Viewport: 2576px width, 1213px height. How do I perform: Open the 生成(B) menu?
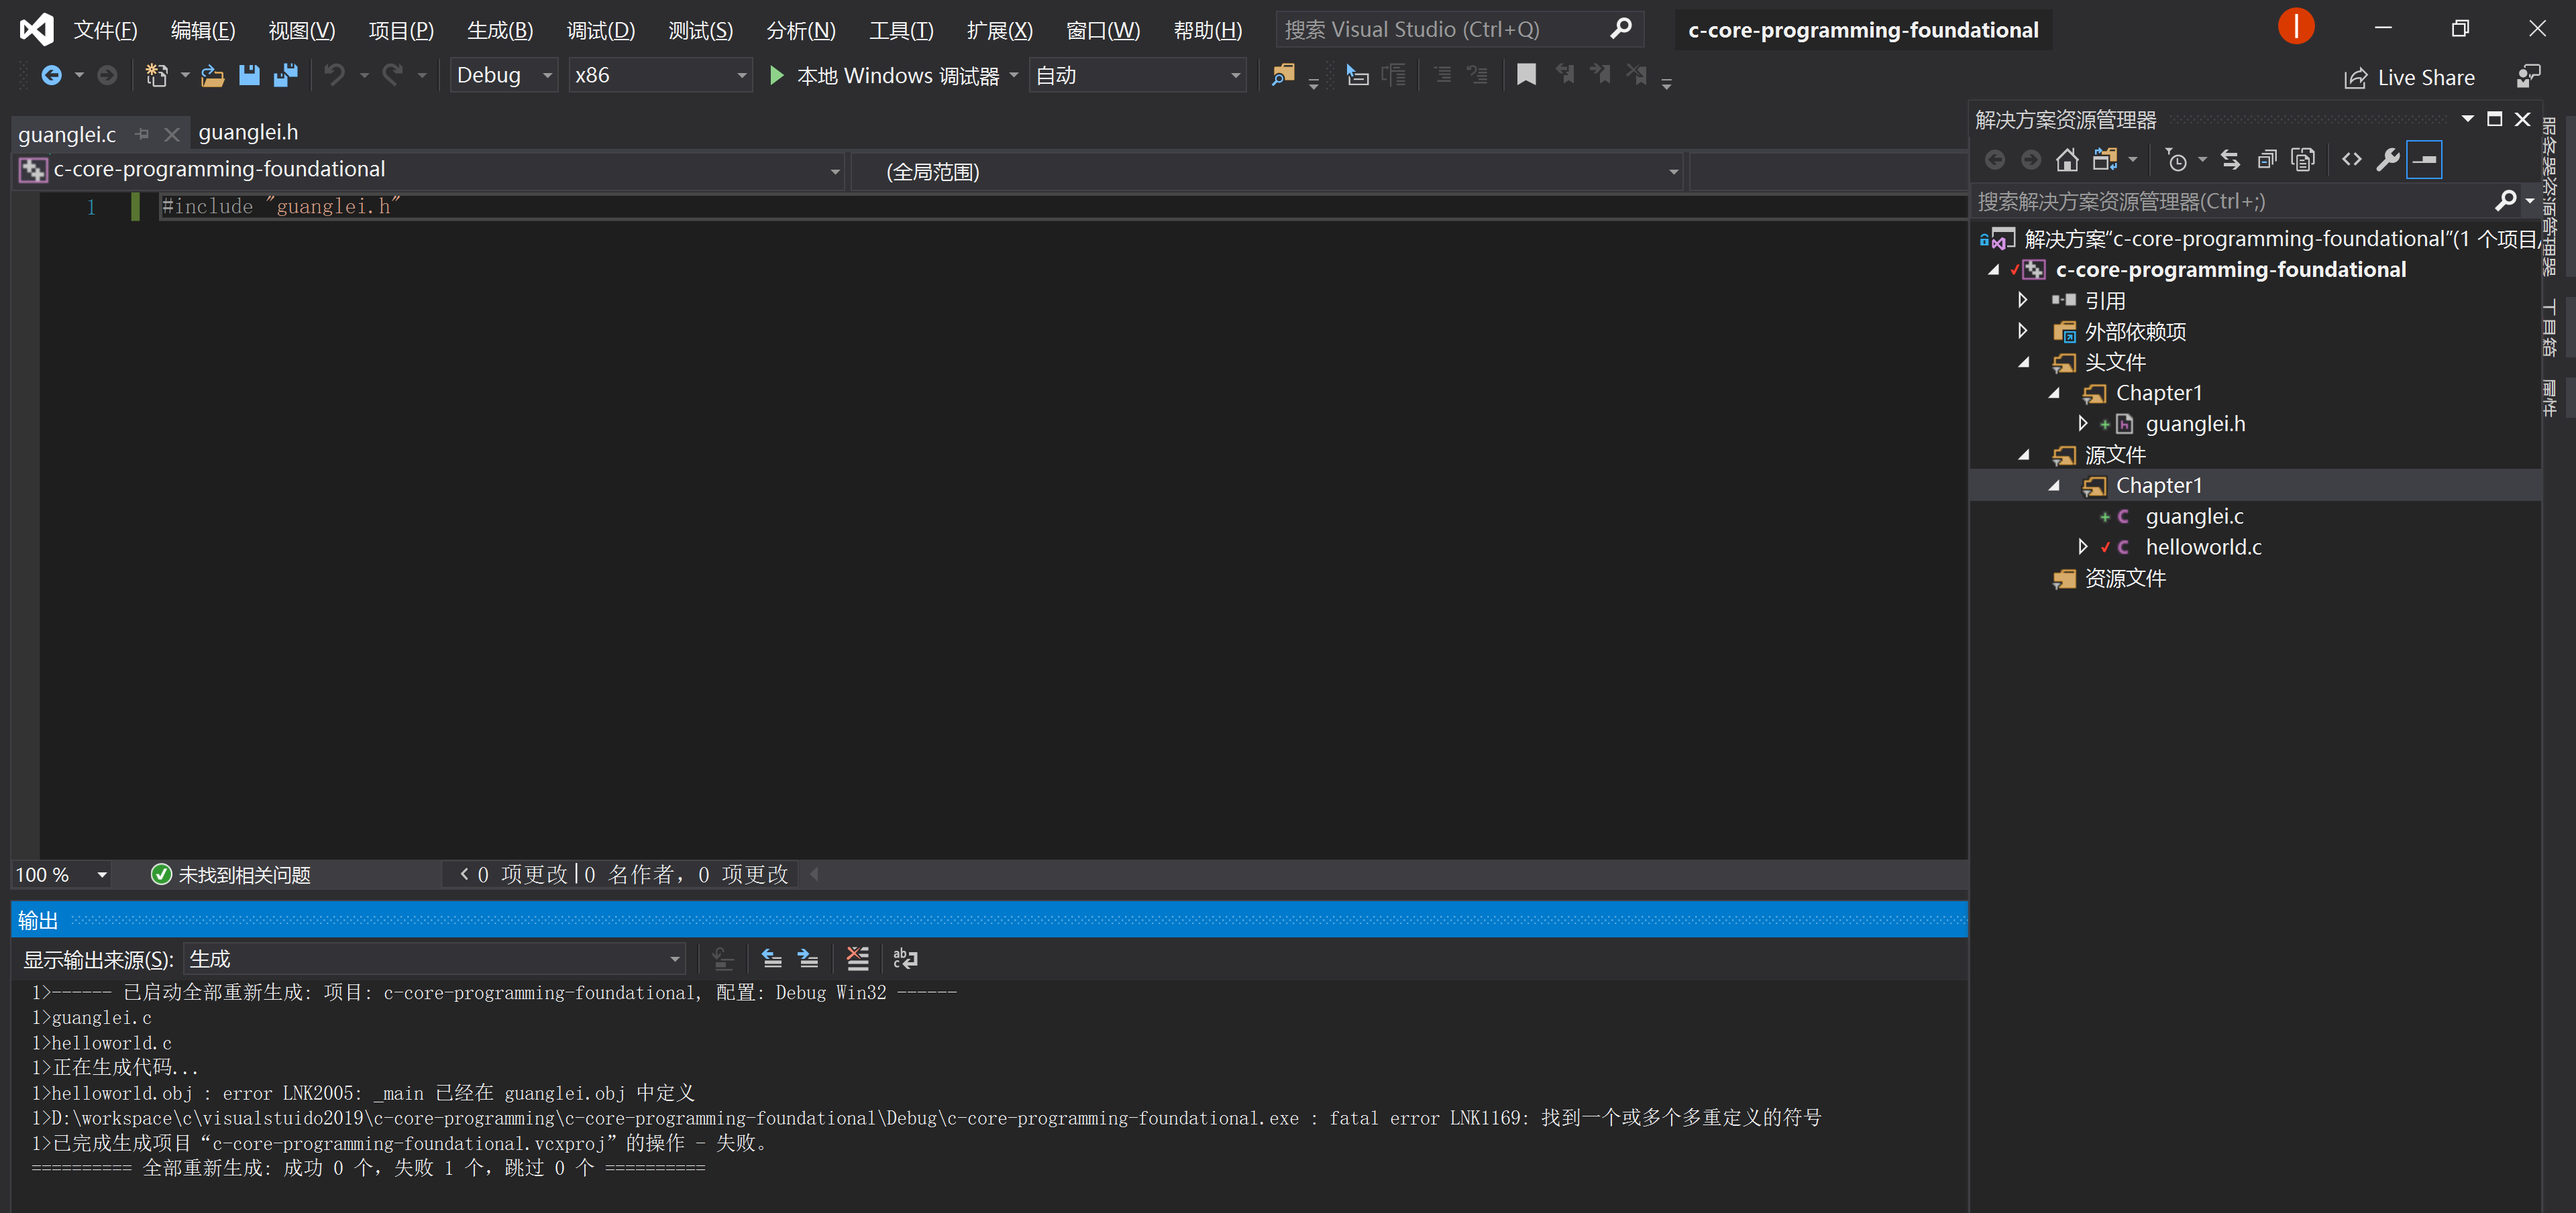500,30
